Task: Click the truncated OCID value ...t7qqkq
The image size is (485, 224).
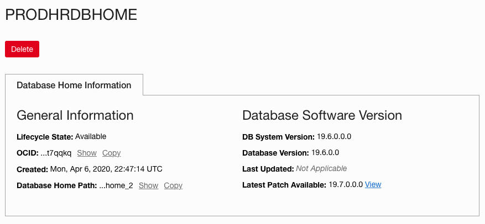Action: click(x=56, y=153)
